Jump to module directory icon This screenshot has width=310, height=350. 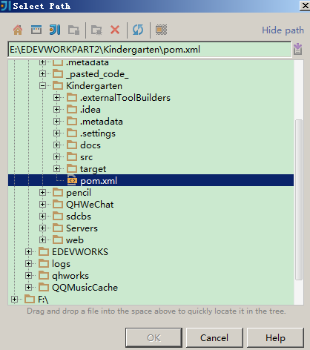point(73,30)
